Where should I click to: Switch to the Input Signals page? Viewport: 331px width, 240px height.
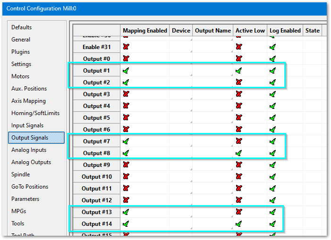(x=27, y=125)
